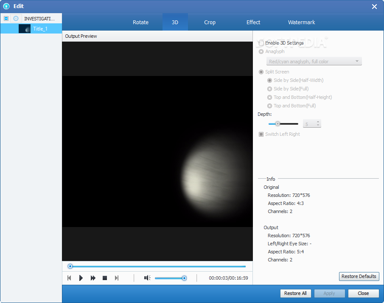Click Restore Defaults button
Image resolution: width=384 pixels, height=303 pixels.
click(359, 276)
